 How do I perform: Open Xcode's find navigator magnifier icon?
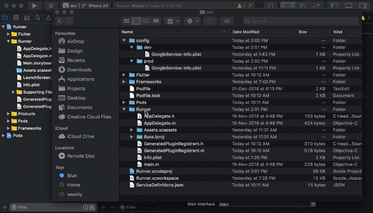click(x=38, y=18)
